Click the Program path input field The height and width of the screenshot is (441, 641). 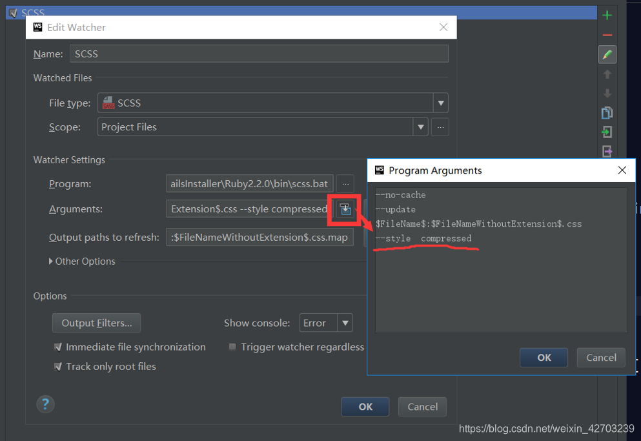click(x=250, y=183)
